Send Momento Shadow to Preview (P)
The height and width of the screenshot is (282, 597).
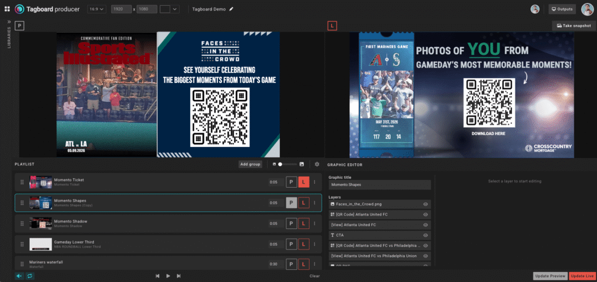pos(292,223)
